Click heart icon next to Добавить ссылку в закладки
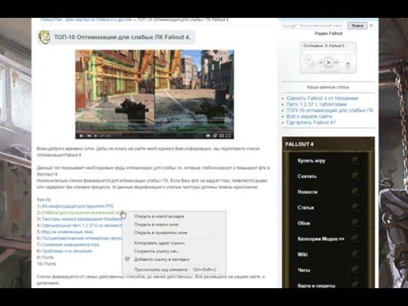This screenshot has width=408, height=306. click(x=127, y=259)
